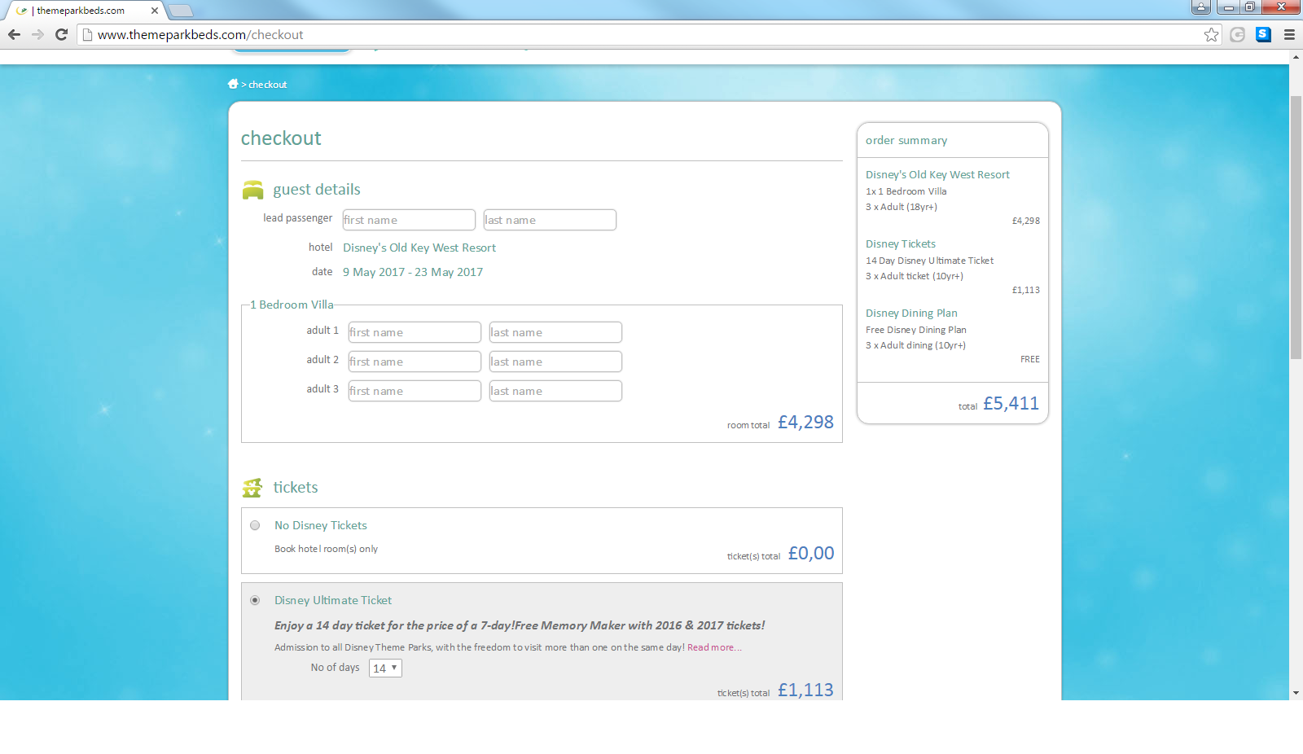Open the No of days dropdown
Viewport: 1303px width, 754px height.
[385, 668]
